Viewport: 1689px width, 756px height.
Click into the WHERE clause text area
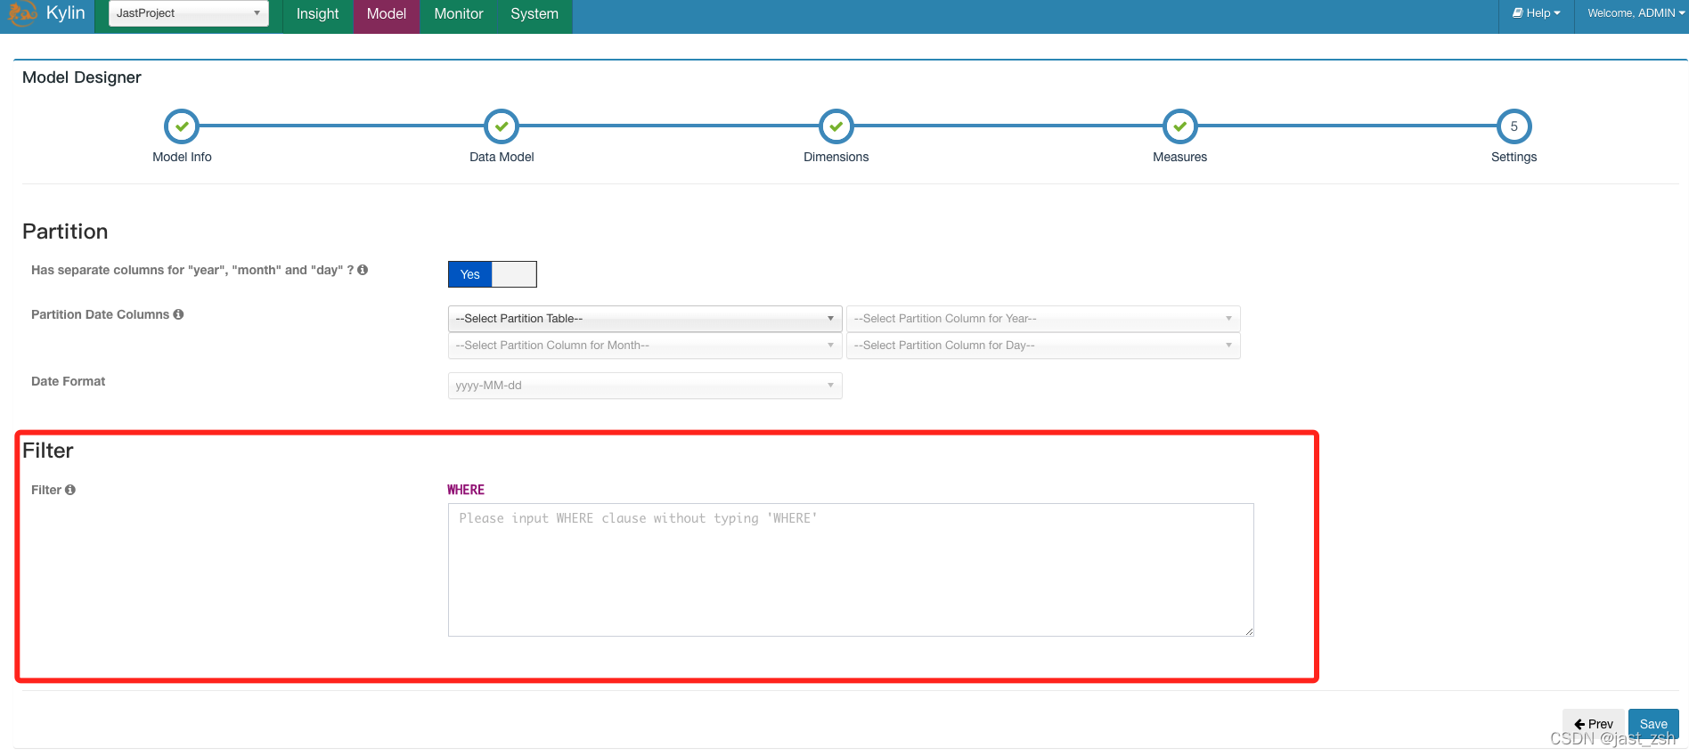point(851,570)
